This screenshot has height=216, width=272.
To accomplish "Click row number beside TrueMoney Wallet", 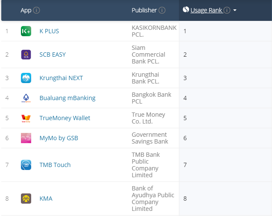I will 7,118.
